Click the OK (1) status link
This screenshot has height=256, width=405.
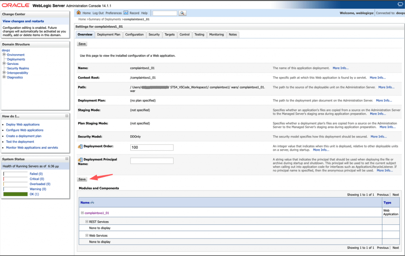(x=34, y=194)
